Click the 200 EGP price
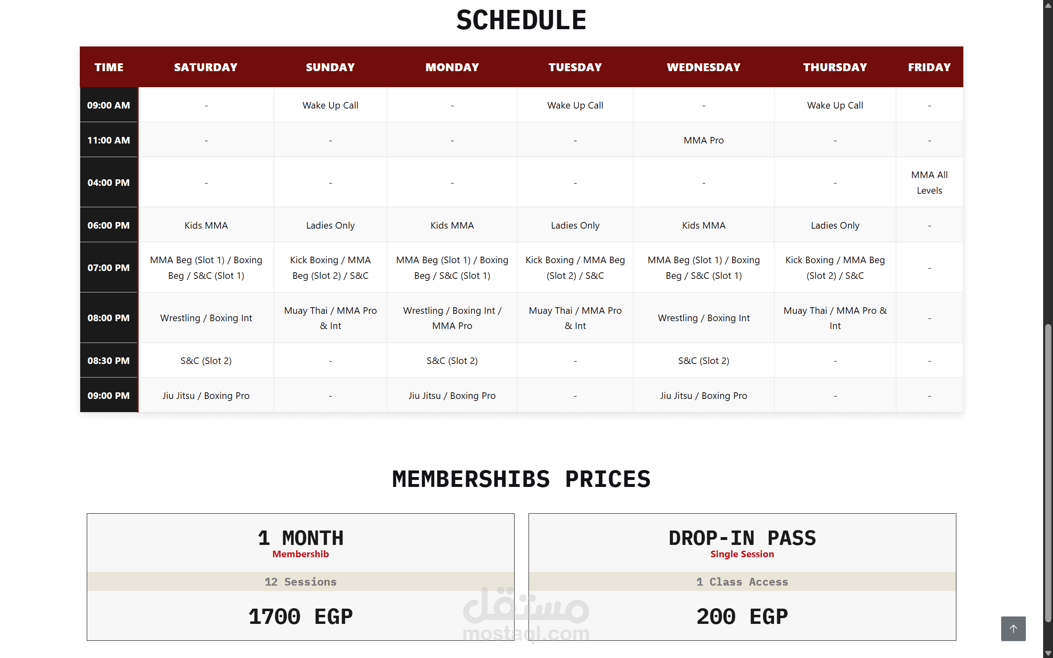 tap(742, 616)
